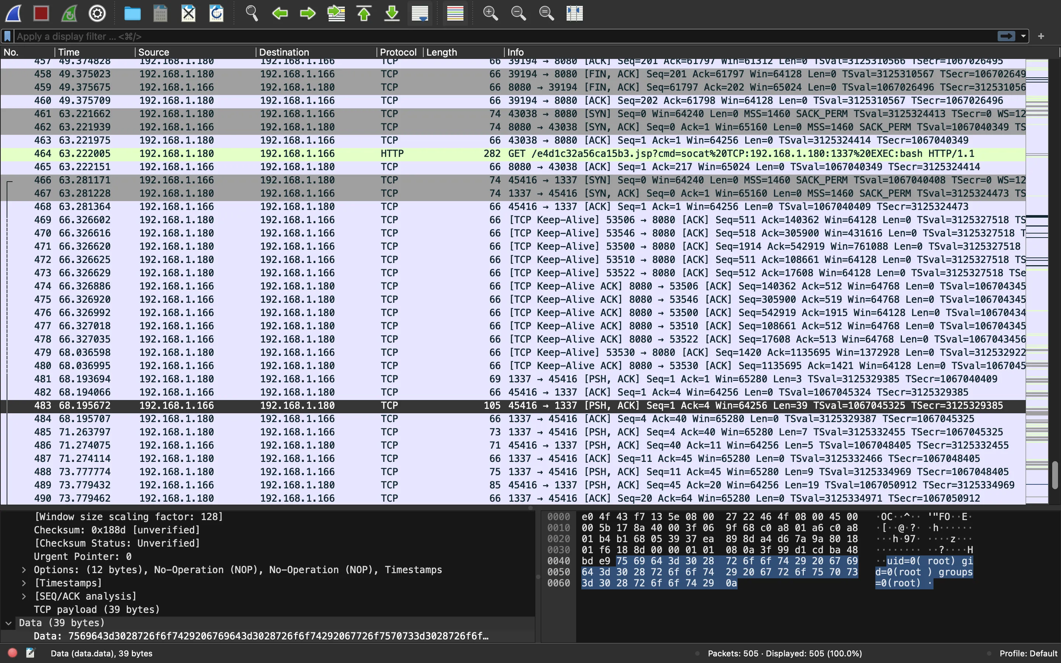The height and width of the screenshot is (663, 1061).
Task: Sort by the No. column header
Action: (27, 52)
